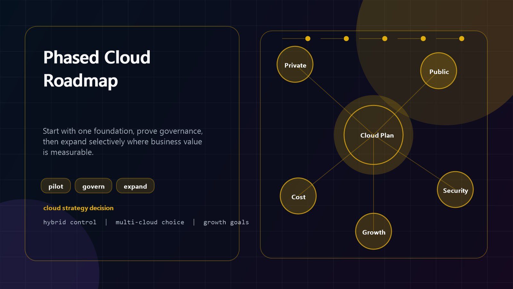513x289 pixels.
Task: Click the pilot tag
Action: [x=56, y=186]
